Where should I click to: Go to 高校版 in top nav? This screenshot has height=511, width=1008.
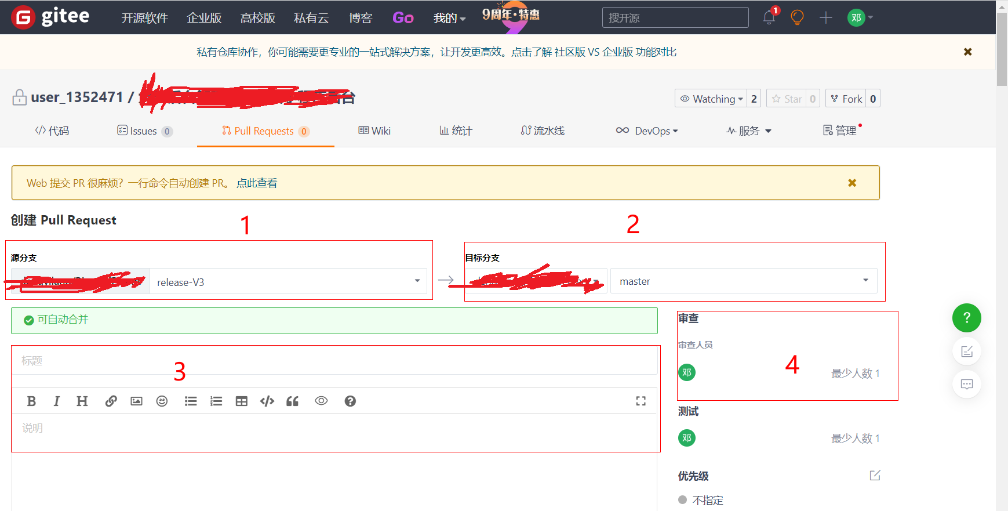pos(258,18)
